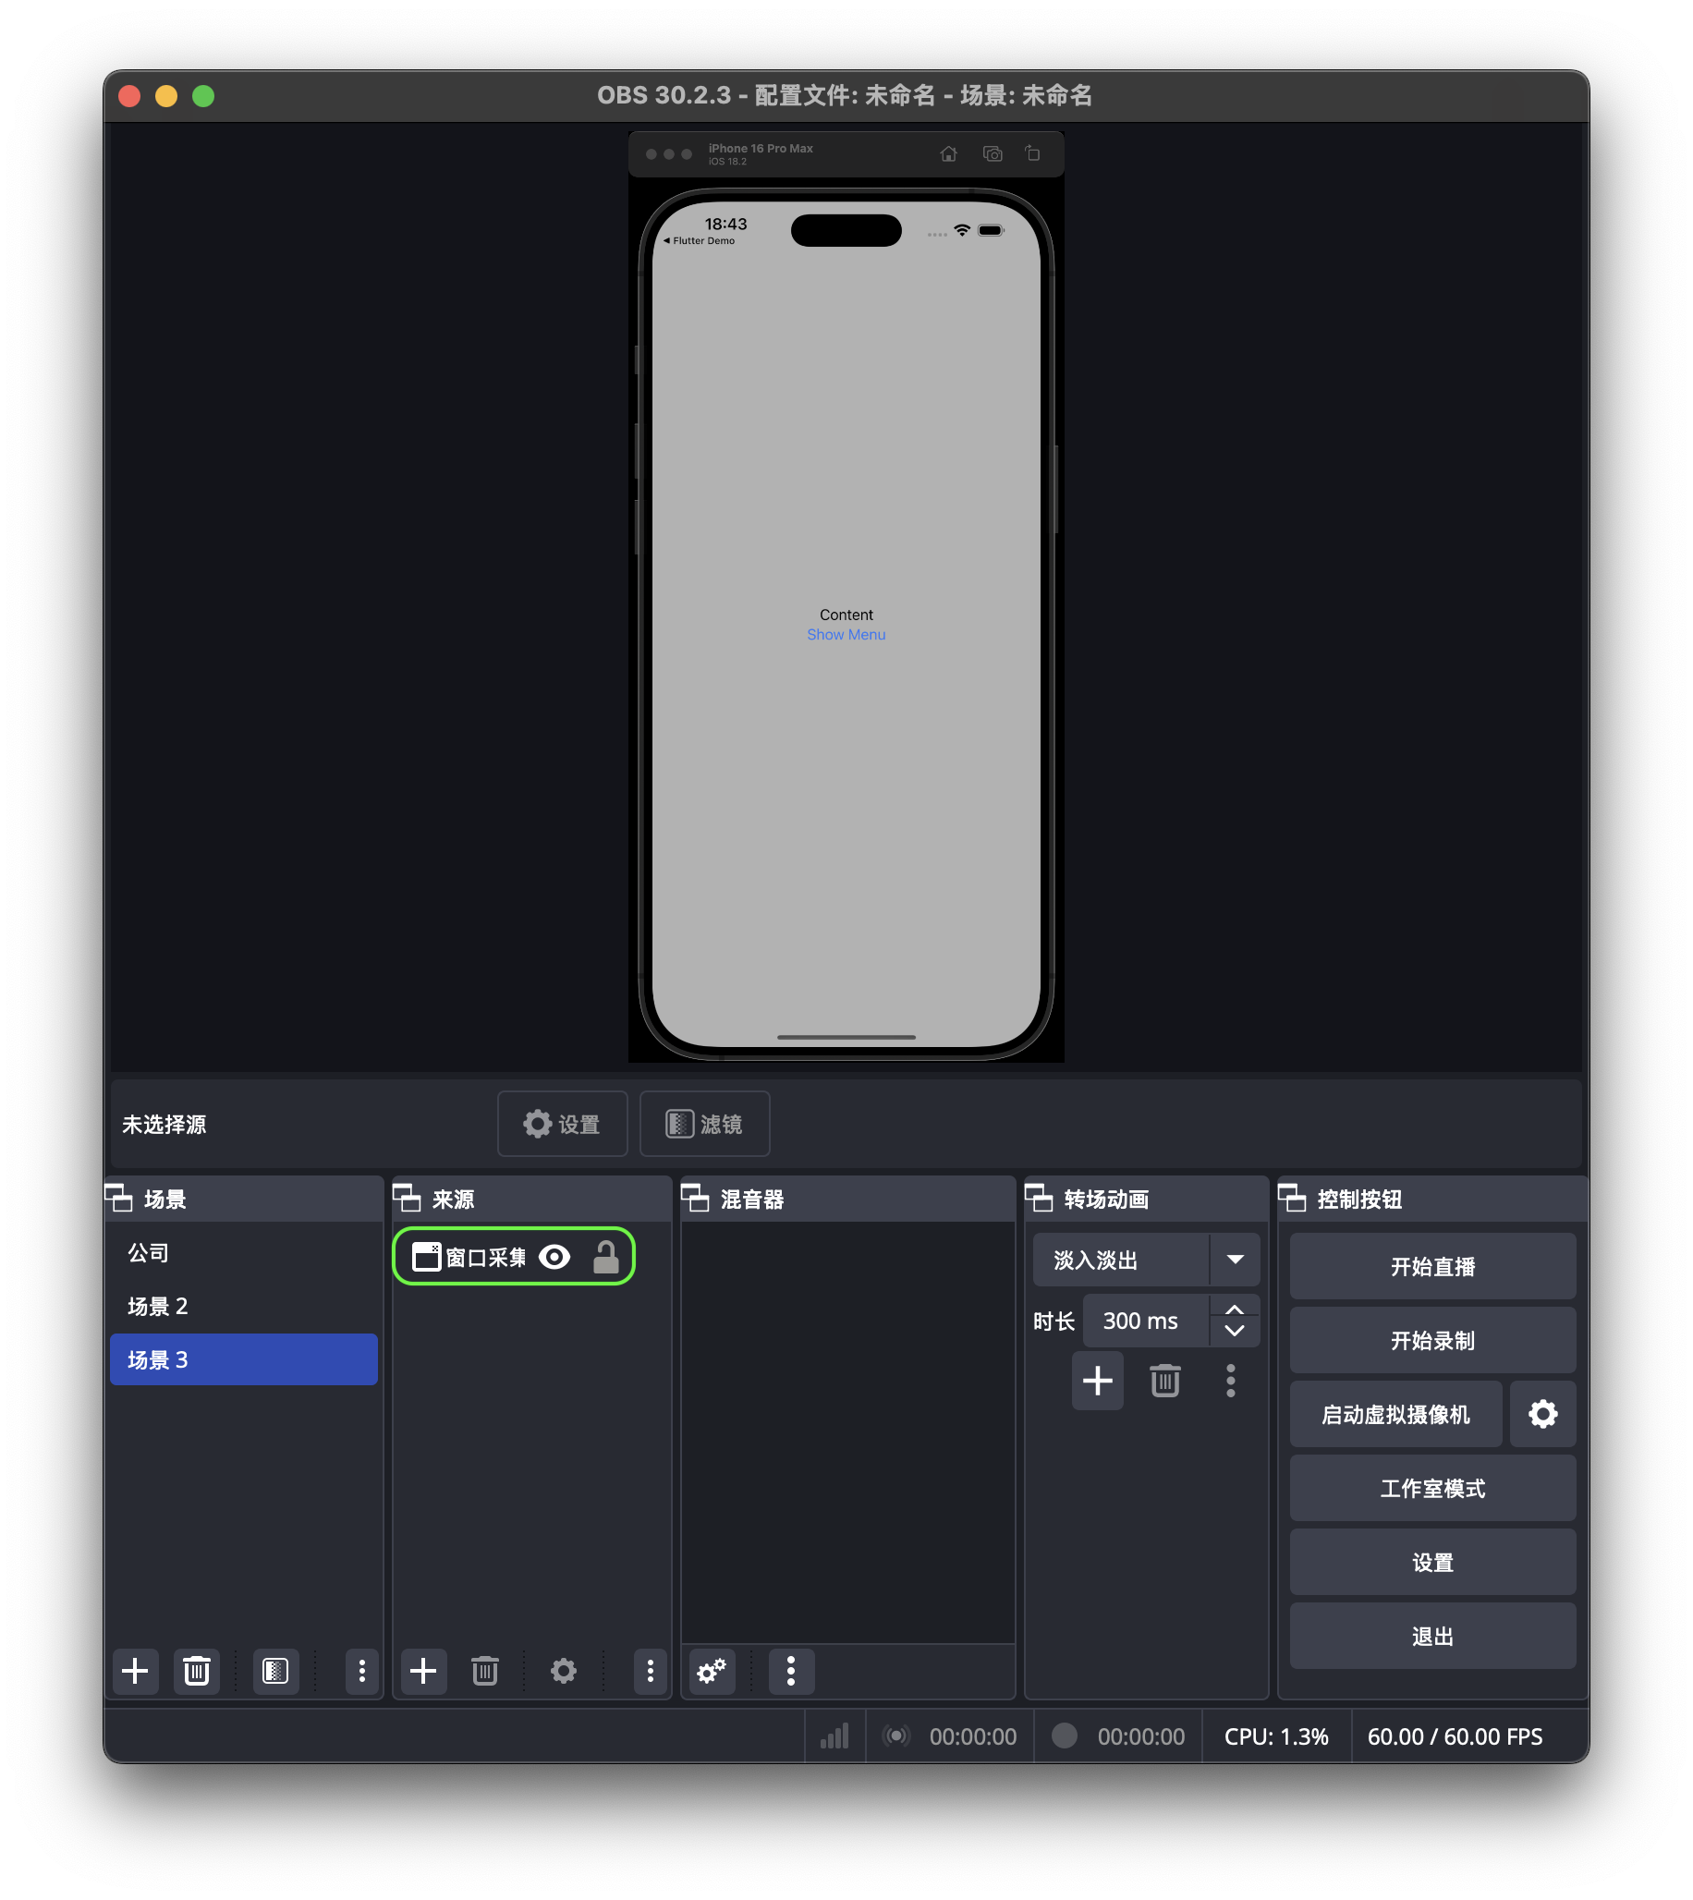Screen dimensions: 1693x1900
Task: Click the 来源 panel title
Action: point(453,1200)
